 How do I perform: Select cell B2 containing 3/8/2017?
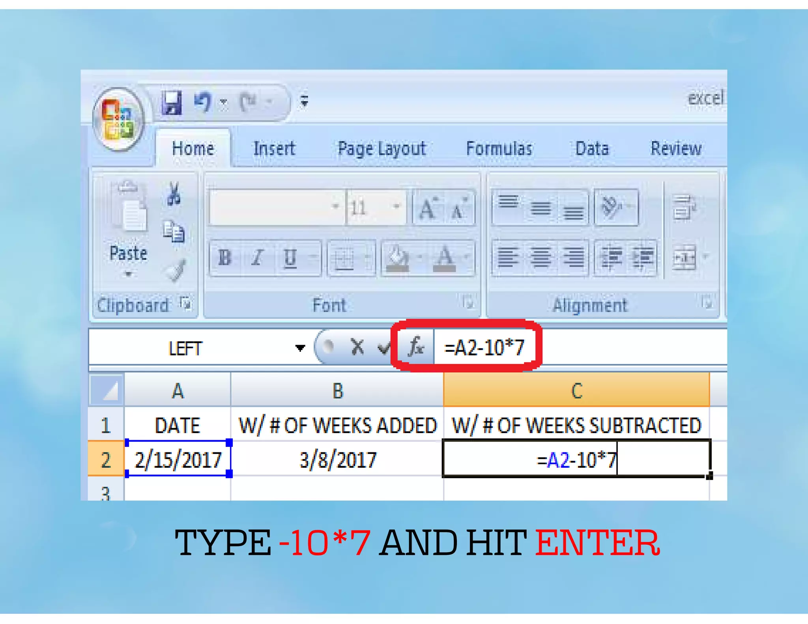tap(337, 460)
